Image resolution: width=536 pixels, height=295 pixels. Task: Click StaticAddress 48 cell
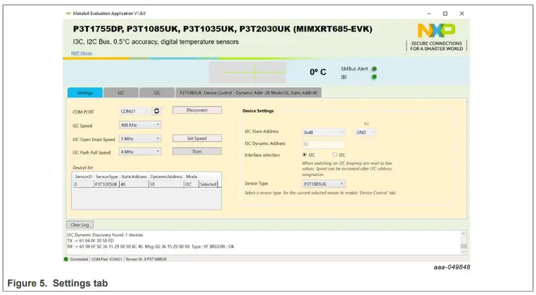coord(133,184)
